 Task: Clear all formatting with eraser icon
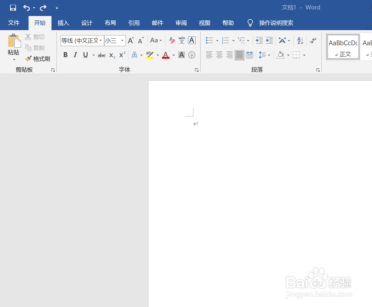click(172, 40)
